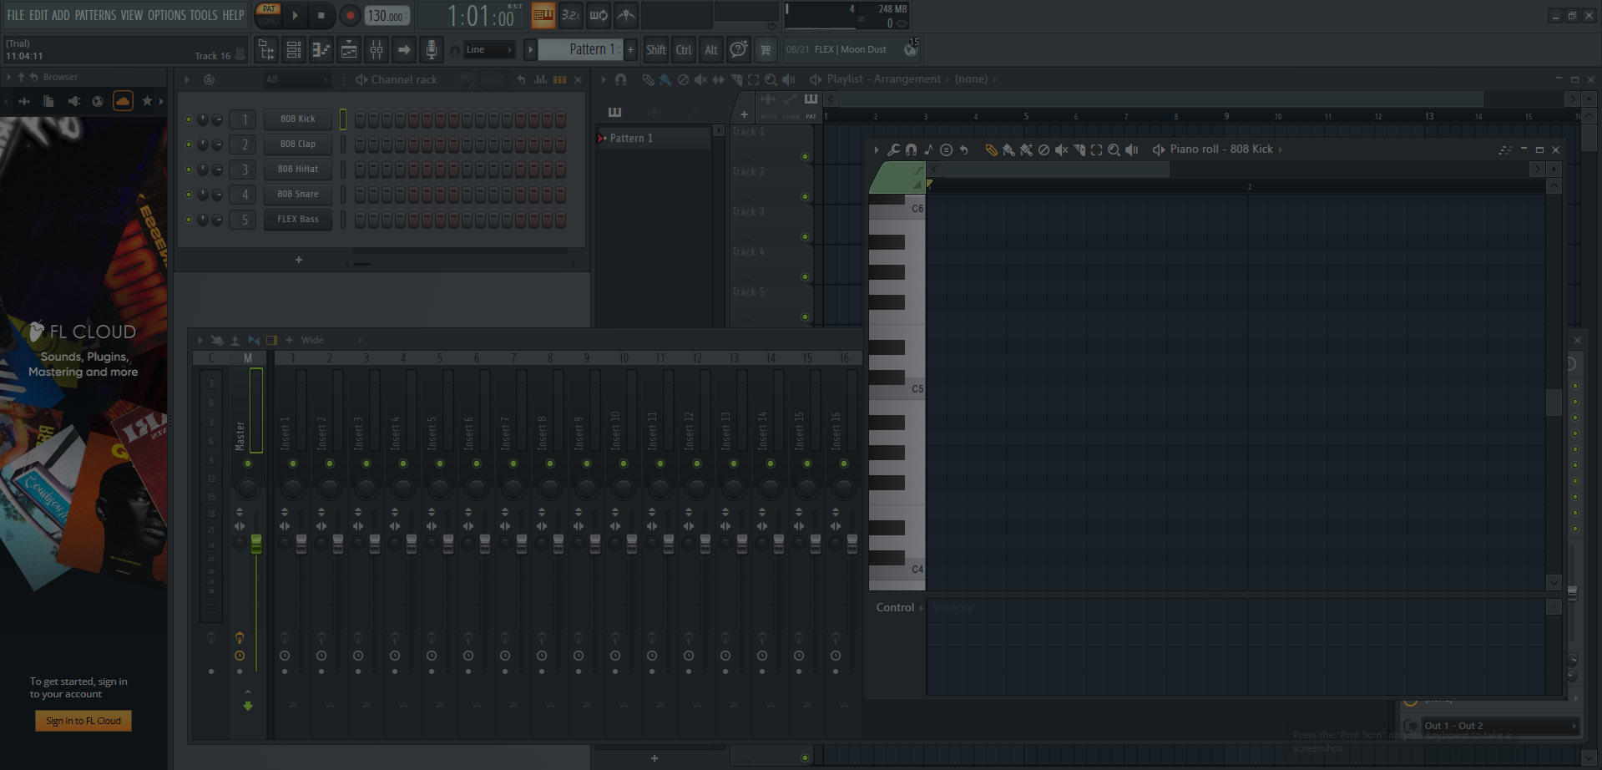Open the Pattern 1 selector dropdown
Image resolution: width=1602 pixels, height=770 pixels.
581,50
